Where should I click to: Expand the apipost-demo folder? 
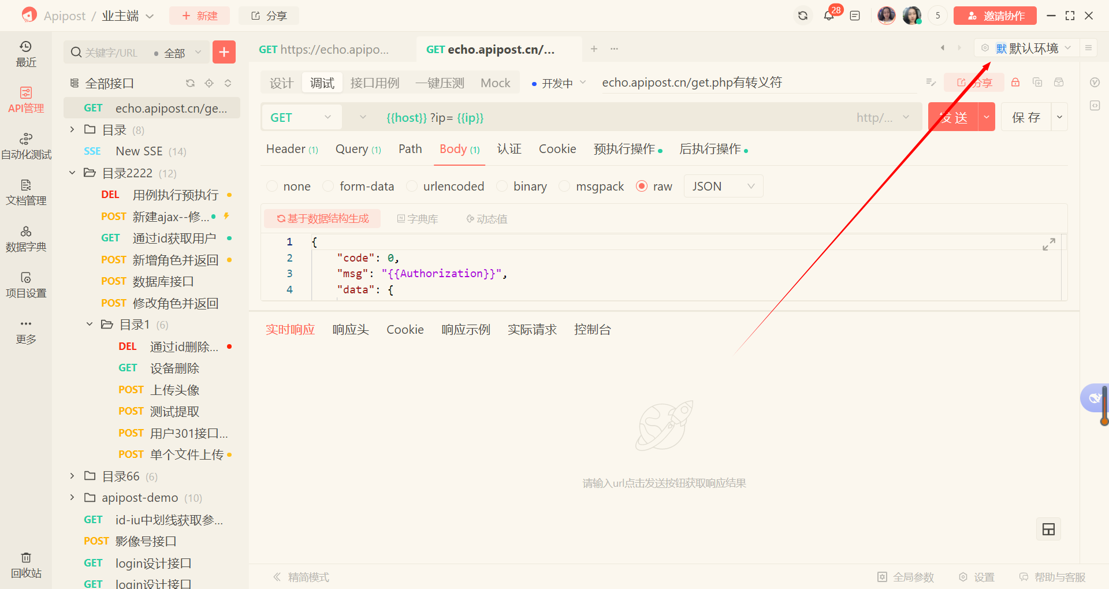(x=72, y=497)
